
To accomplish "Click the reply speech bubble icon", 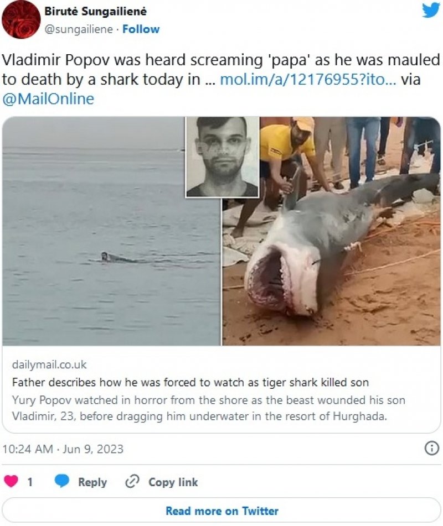I will [62, 482].
